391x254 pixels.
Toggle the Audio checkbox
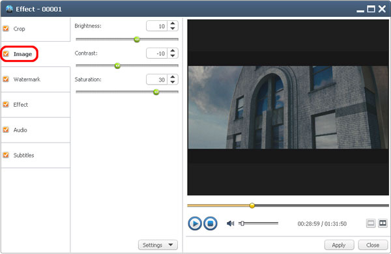click(6, 130)
